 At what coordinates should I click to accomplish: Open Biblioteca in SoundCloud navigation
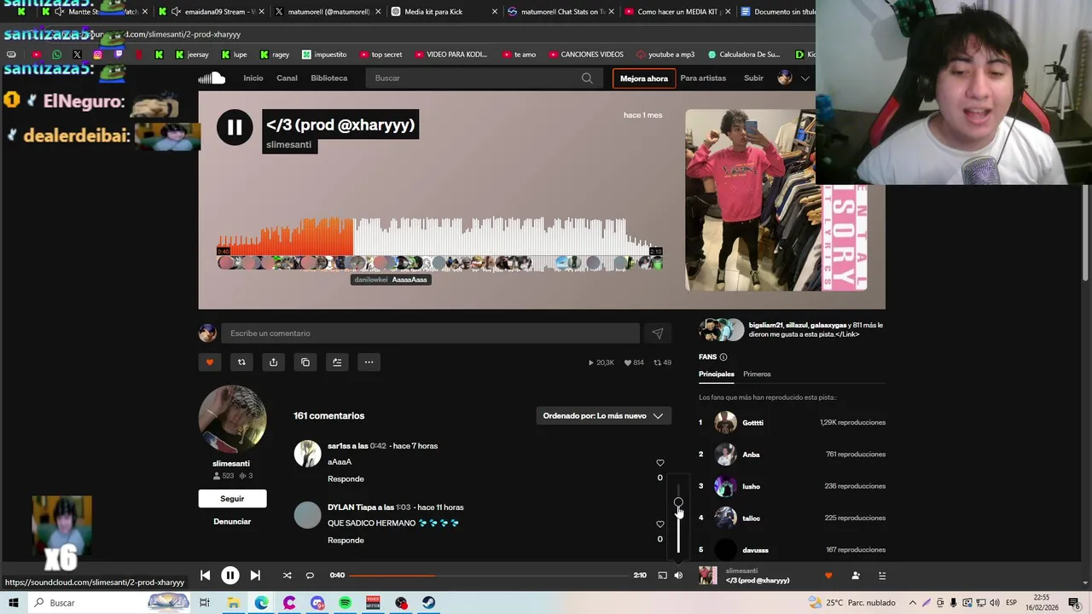pyautogui.click(x=329, y=78)
